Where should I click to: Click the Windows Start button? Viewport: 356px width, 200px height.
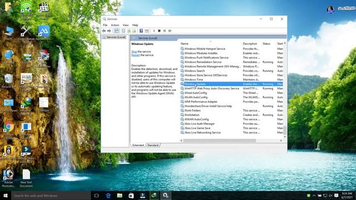pyautogui.click(x=6, y=196)
